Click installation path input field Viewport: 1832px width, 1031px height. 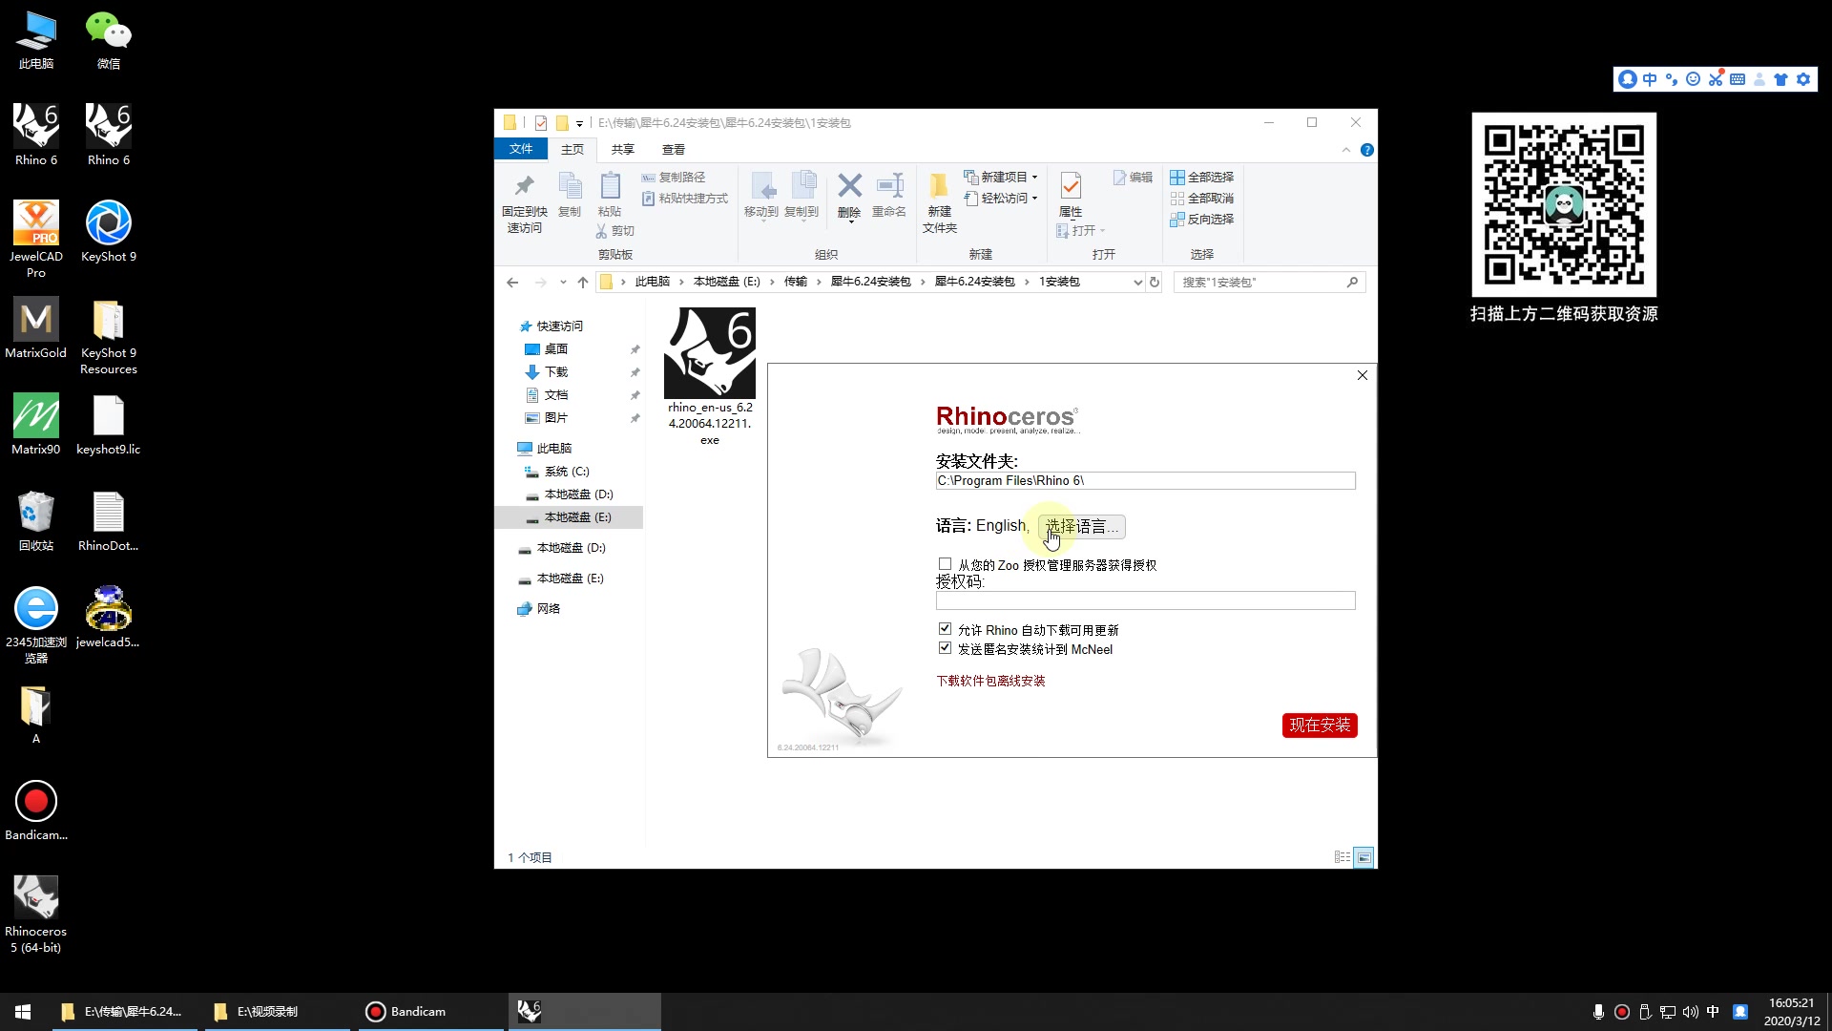pyautogui.click(x=1145, y=481)
